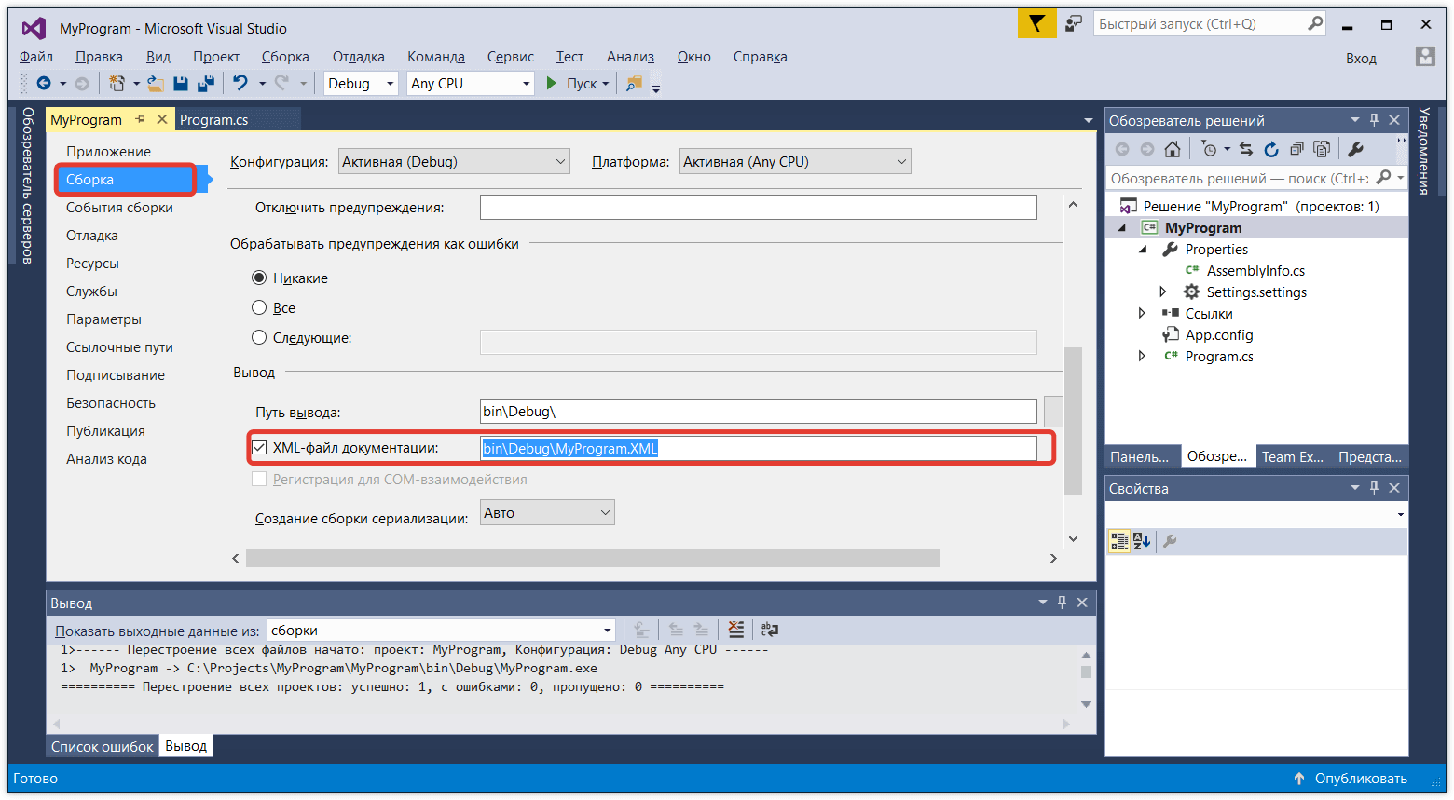Select App.config in Solution Explorer
The width and height of the screenshot is (1454, 800).
click(1219, 335)
